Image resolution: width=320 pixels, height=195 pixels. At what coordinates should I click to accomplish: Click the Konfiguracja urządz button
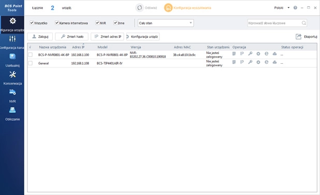143,37
